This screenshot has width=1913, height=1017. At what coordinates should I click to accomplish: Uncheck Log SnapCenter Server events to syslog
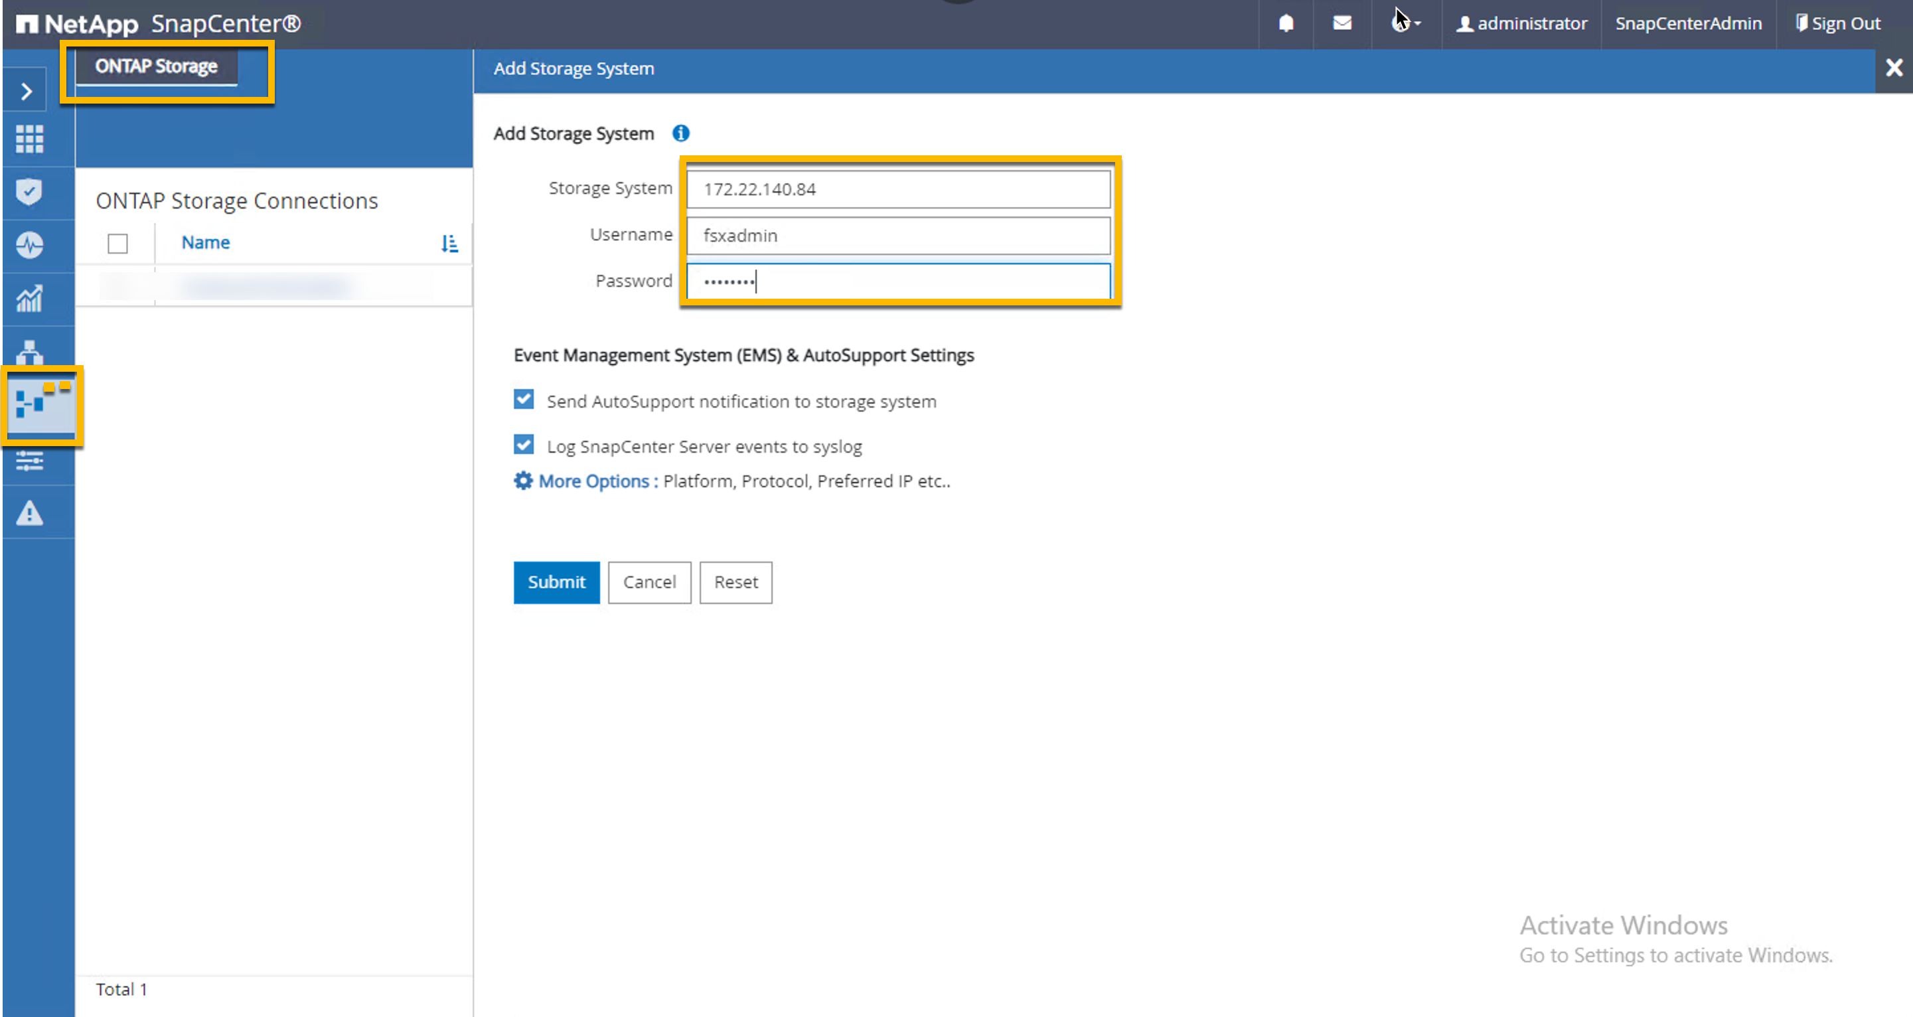pyautogui.click(x=524, y=445)
